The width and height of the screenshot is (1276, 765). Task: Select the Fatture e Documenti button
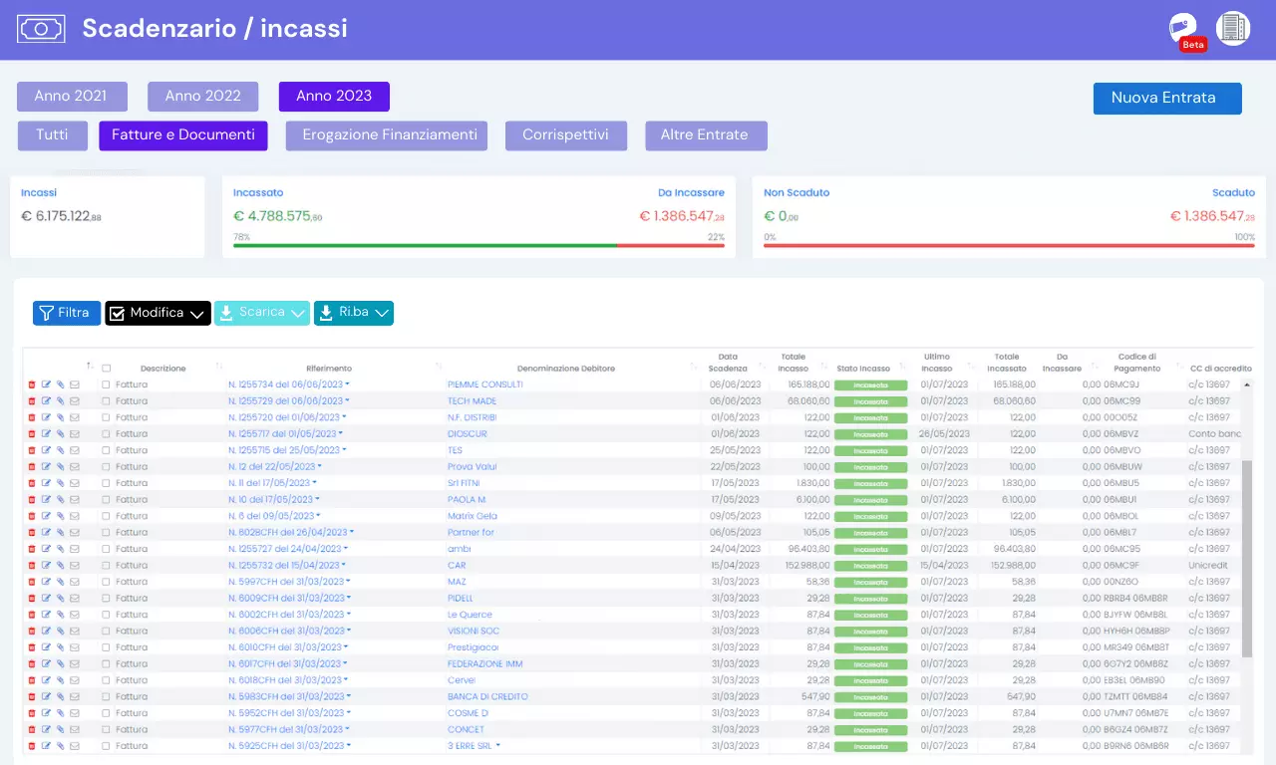[x=183, y=135]
